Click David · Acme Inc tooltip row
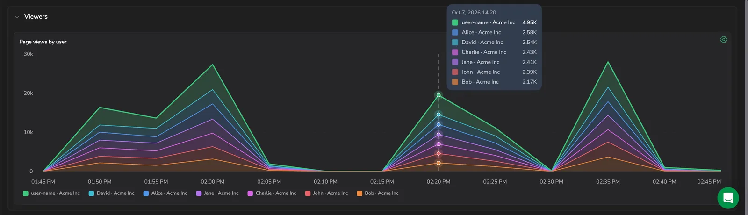The width and height of the screenshot is (748, 215). click(x=494, y=42)
